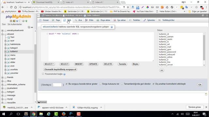
Task: Switch to the Ekle tab
Action: (89, 20)
